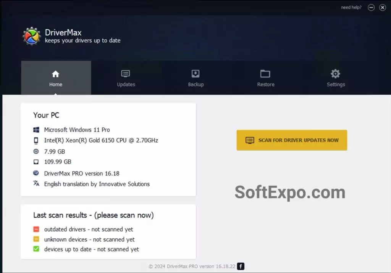Click the Settings gear icon
Screen dimensions: 391x273
point(336,74)
